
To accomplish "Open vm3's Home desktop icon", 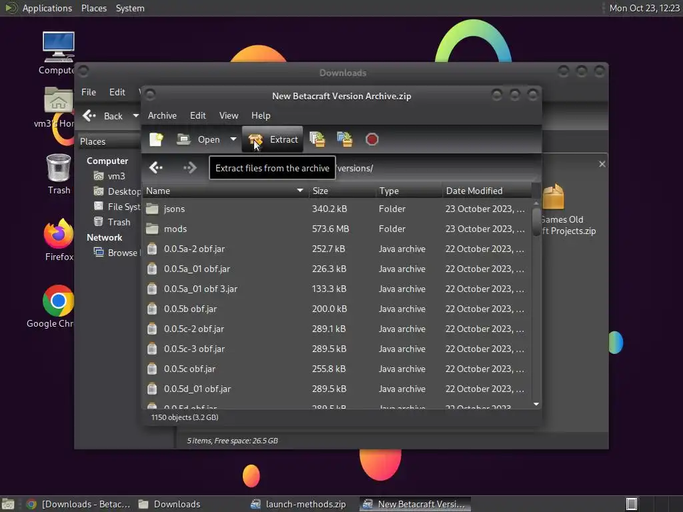I will pos(59,100).
